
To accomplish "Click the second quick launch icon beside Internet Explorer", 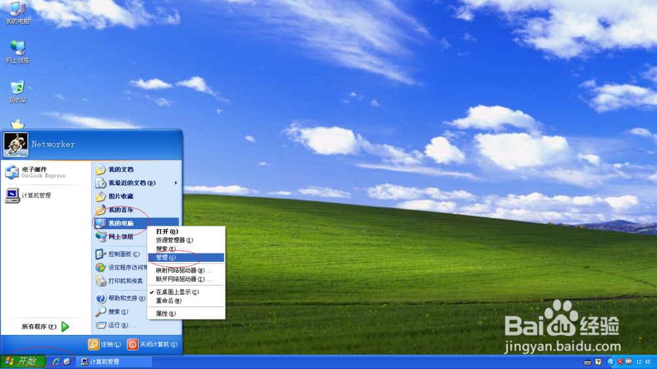I will coord(66,362).
